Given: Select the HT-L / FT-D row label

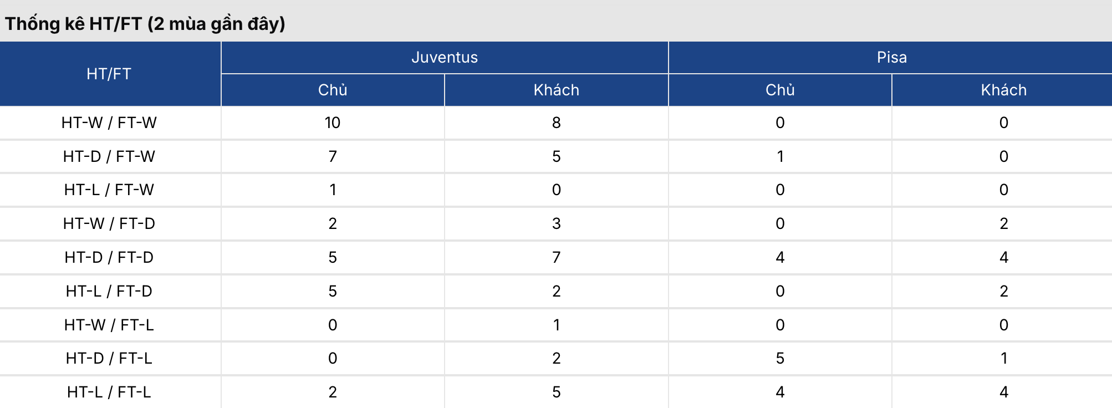Looking at the screenshot, I should pyautogui.click(x=109, y=291).
